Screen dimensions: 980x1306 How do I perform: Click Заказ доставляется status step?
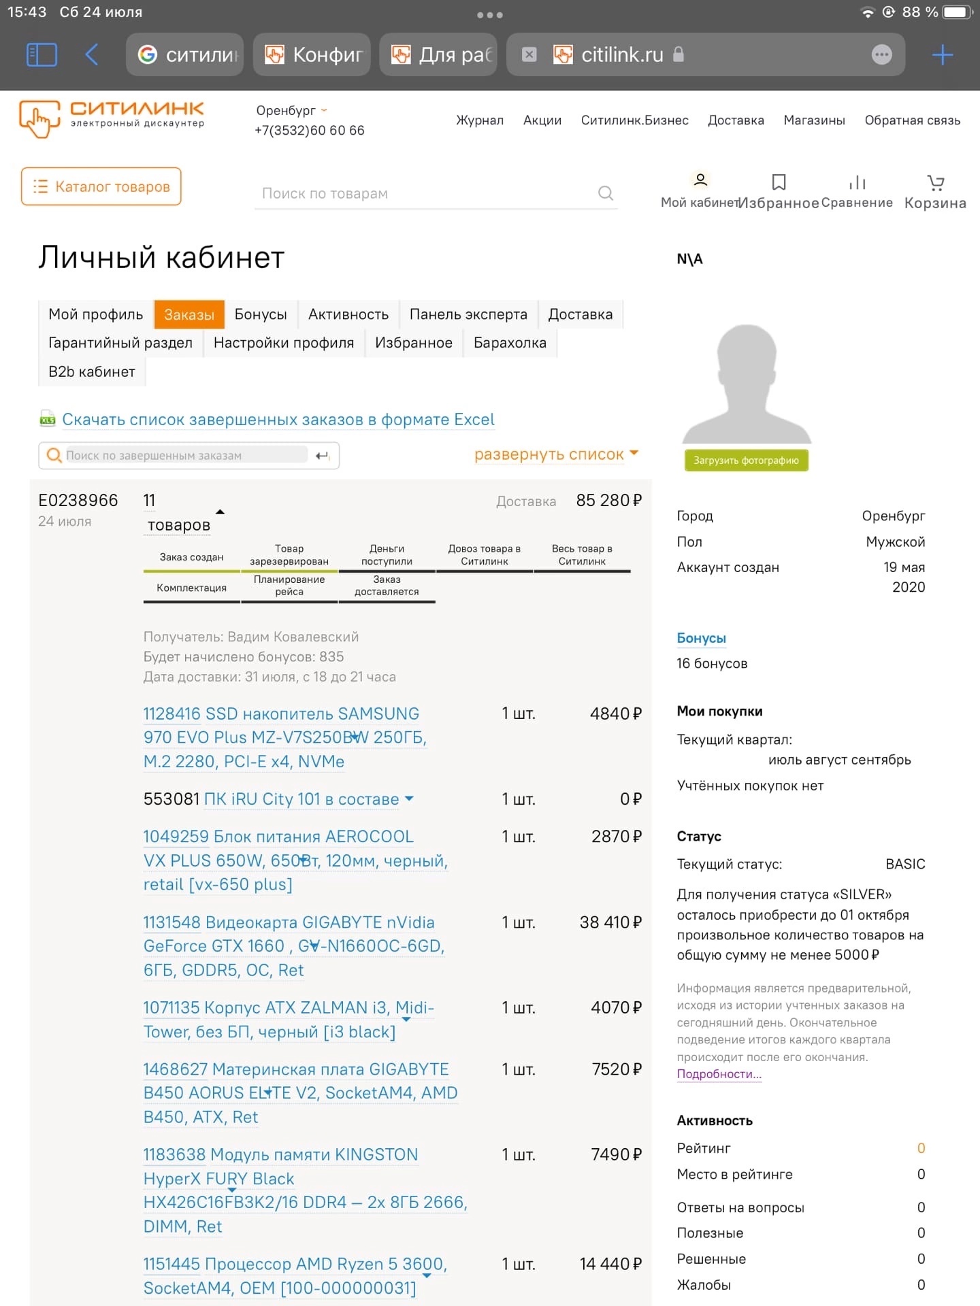tap(387, 586)
